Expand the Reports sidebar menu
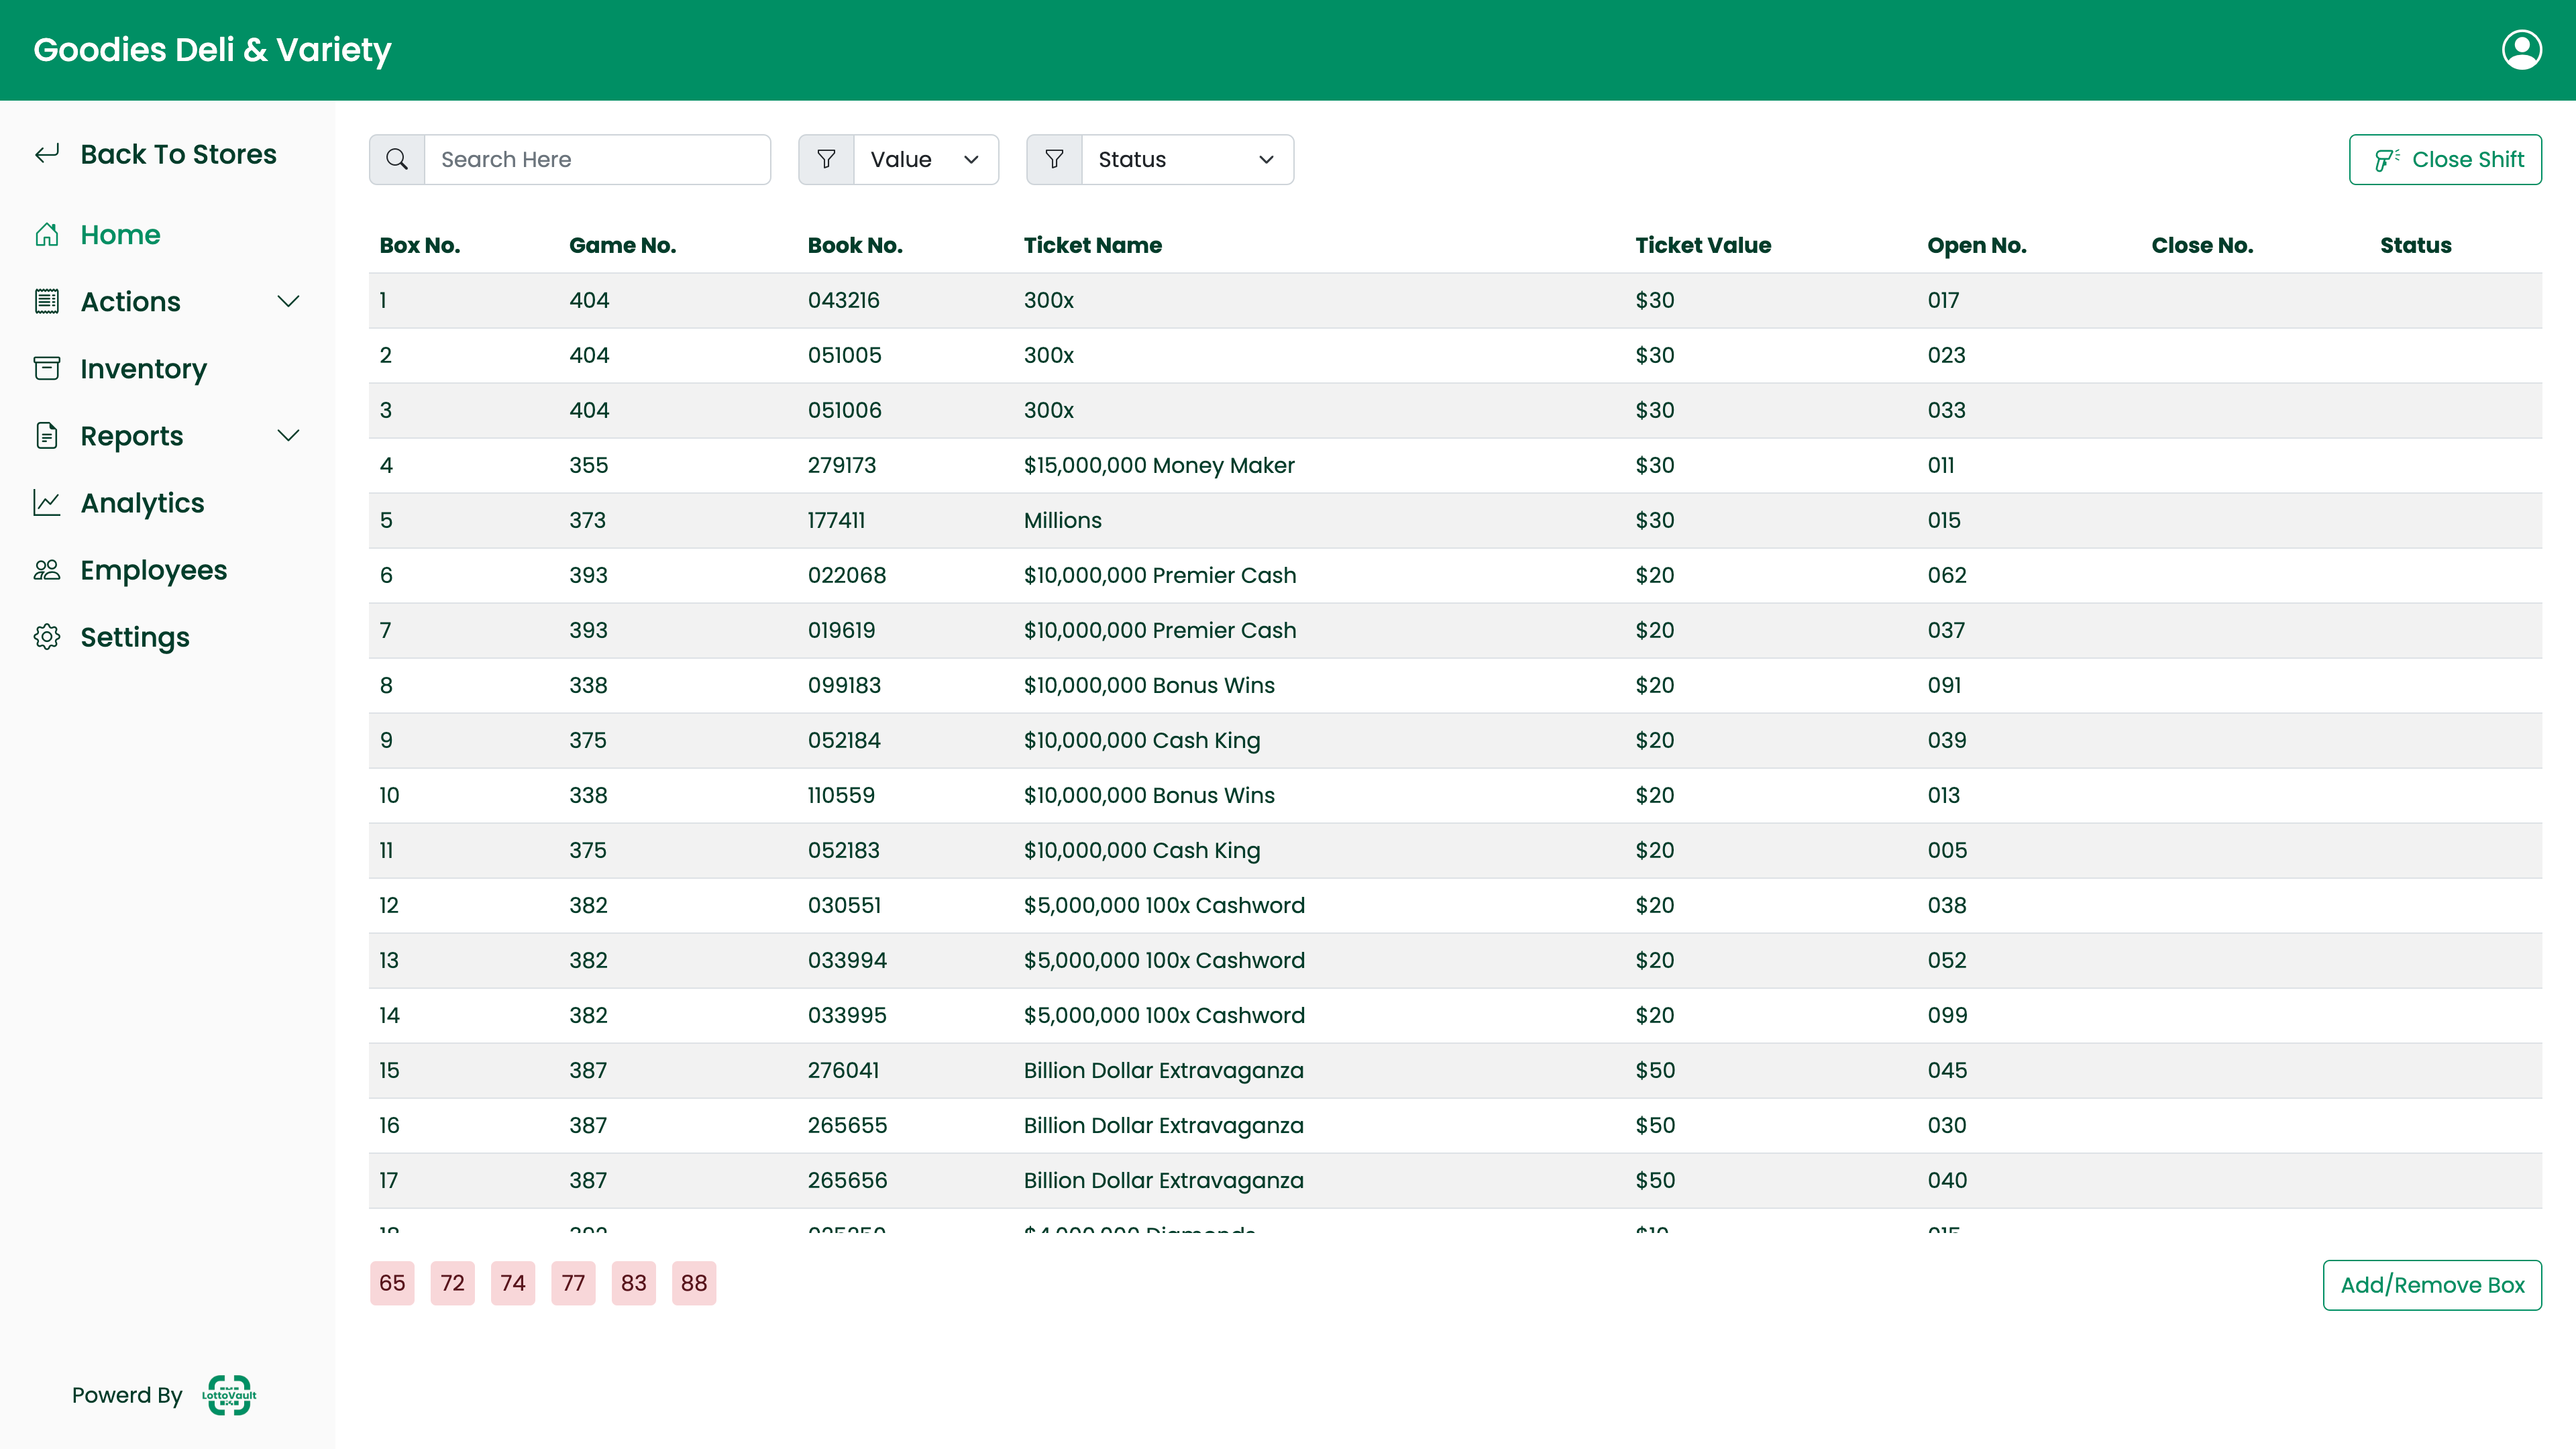This screenshot has height=1449, width=2576. click(288, 436)
